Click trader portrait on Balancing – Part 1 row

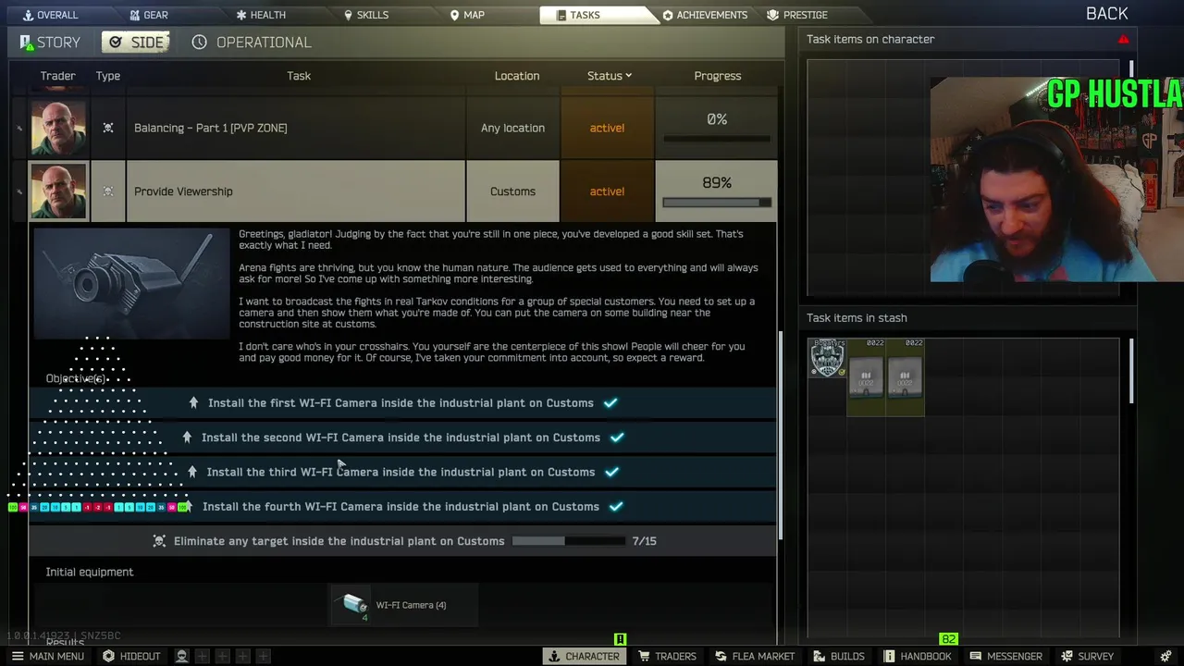click(58, 128)
